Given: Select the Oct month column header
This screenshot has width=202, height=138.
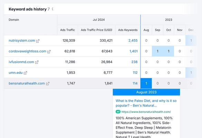Looking at the screenshot, I should tap(169, 30).
